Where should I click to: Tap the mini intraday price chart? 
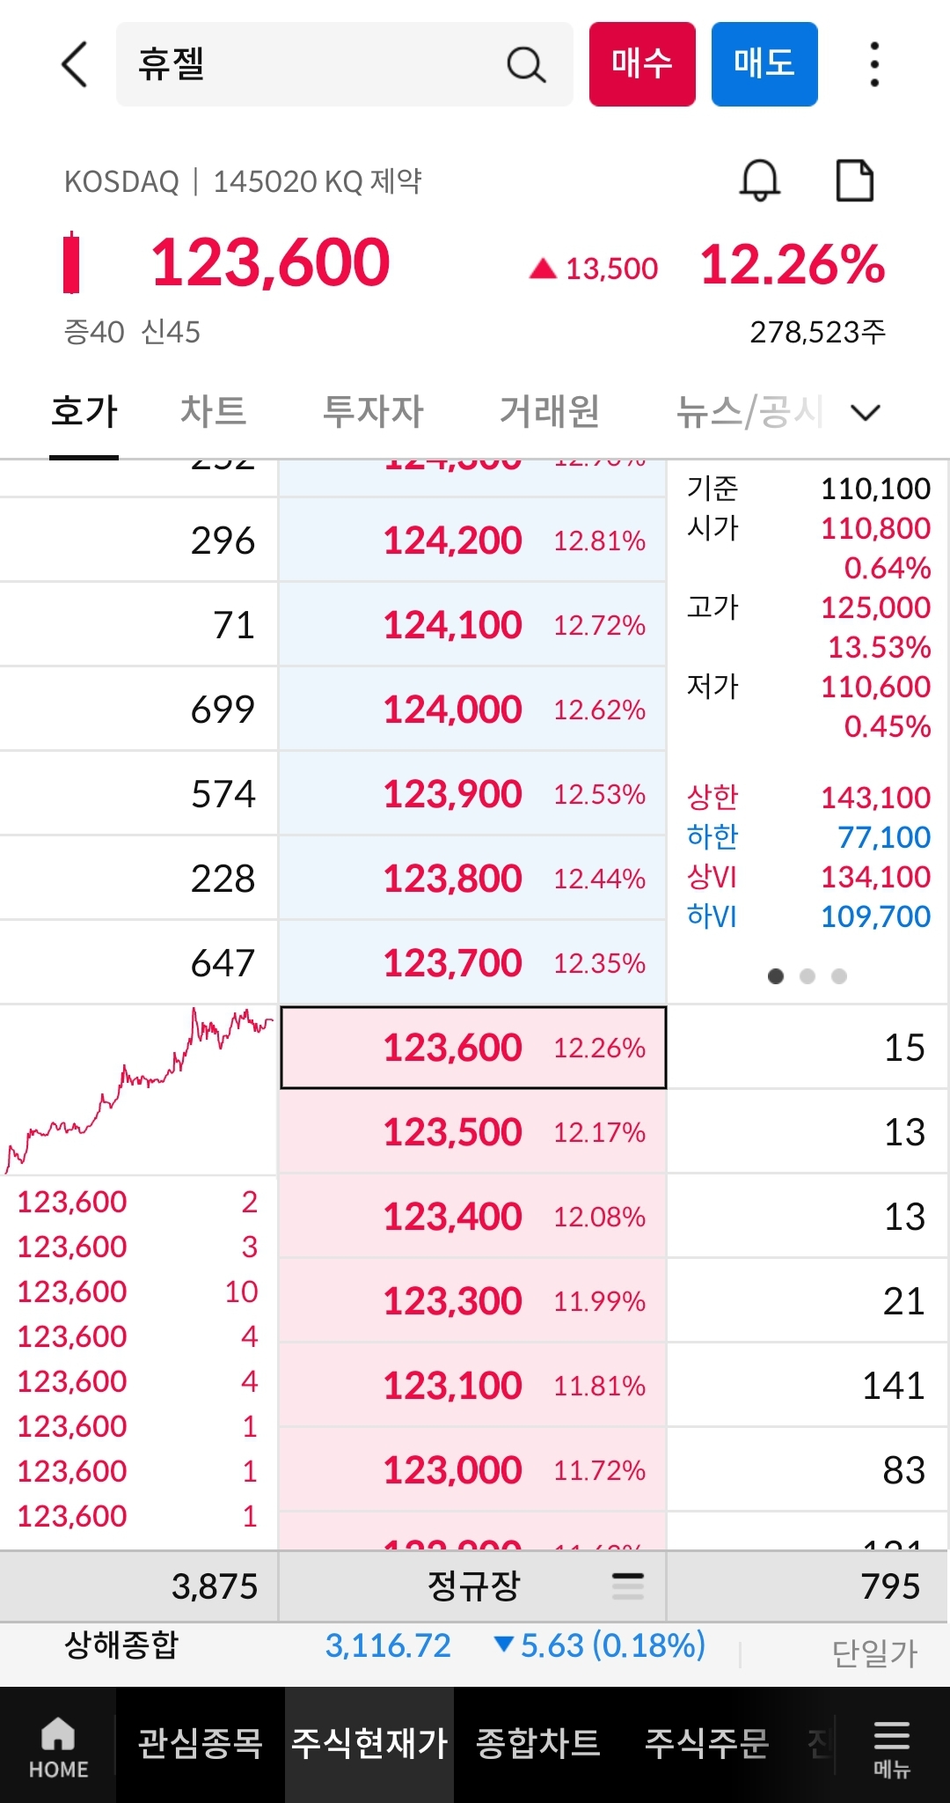(139, 1090)
